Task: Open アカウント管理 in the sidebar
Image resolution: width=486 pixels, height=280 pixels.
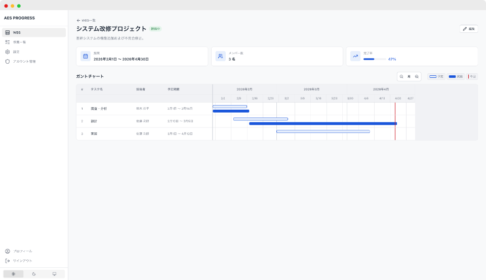Action: click(24, 61)
